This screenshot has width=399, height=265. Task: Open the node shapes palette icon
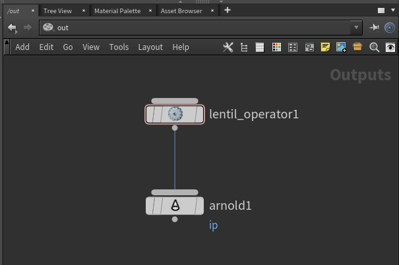293,47
